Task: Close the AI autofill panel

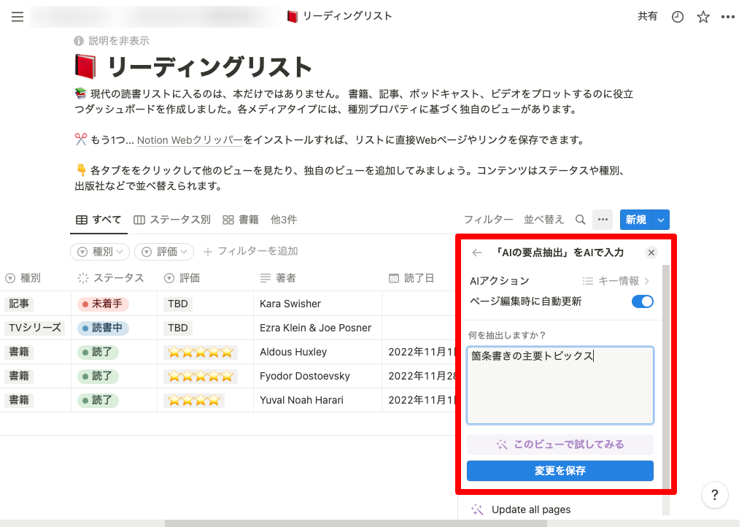Action: [651, 253]
